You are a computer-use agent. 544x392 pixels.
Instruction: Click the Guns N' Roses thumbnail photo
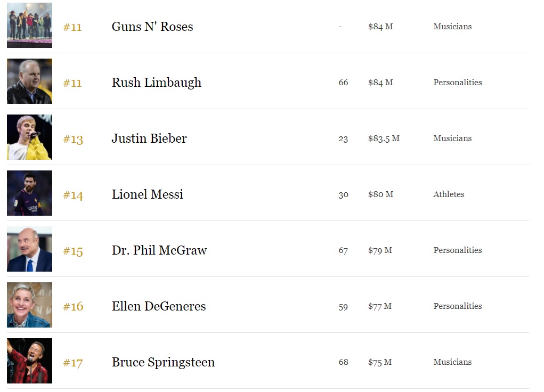29,26
